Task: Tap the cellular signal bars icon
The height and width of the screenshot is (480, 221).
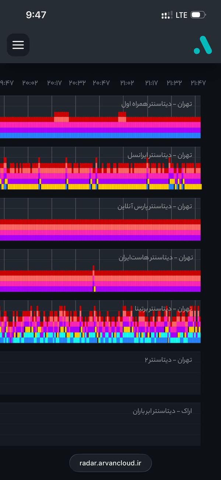Action: coord(167,15)
